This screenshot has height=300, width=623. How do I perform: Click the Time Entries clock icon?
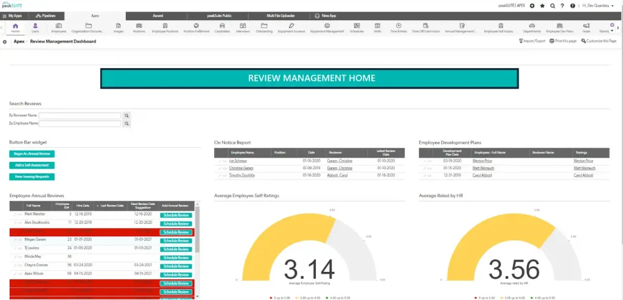pos(399,26)
